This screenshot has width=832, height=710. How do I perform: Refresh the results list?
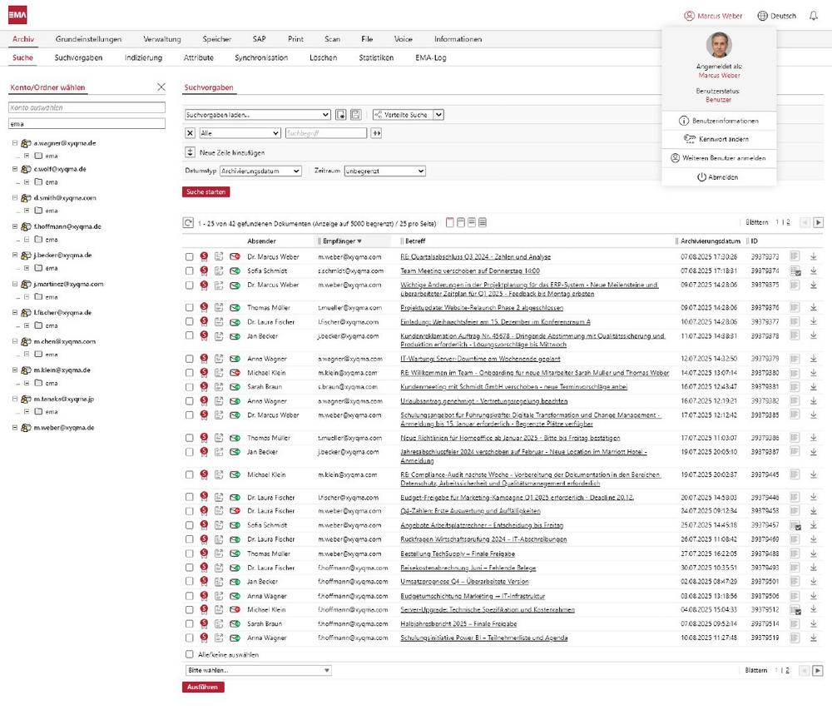click(x=188, y=223)
